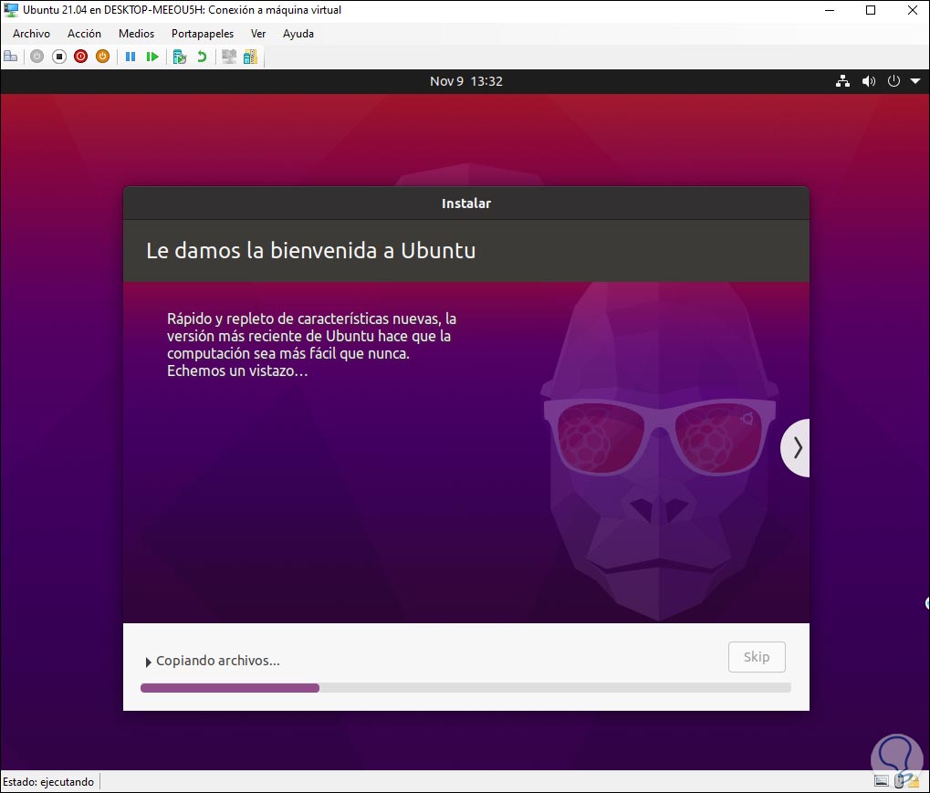Click the Ubuntu clock Nov 9 13:32

466,81
